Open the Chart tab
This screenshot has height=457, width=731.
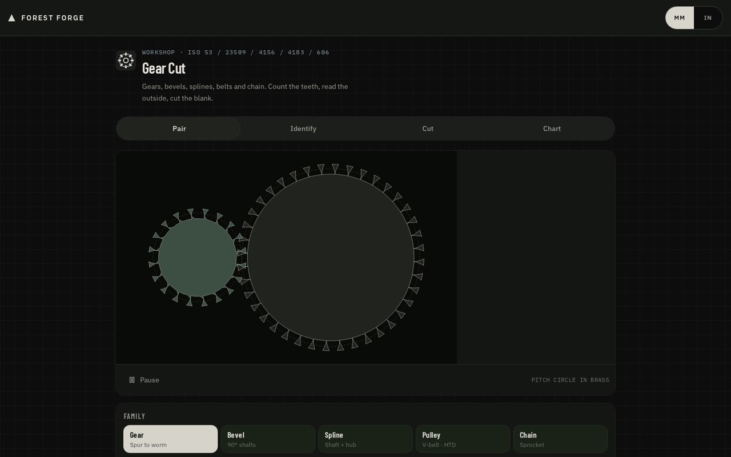[552, 129]
